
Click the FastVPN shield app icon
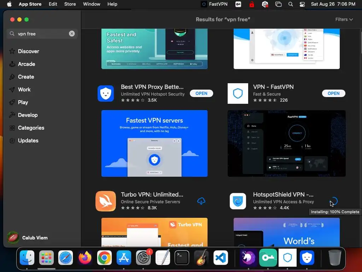238,93
